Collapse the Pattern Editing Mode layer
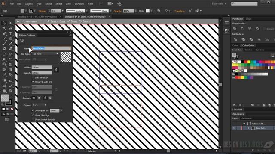 [x=244, y=124]
